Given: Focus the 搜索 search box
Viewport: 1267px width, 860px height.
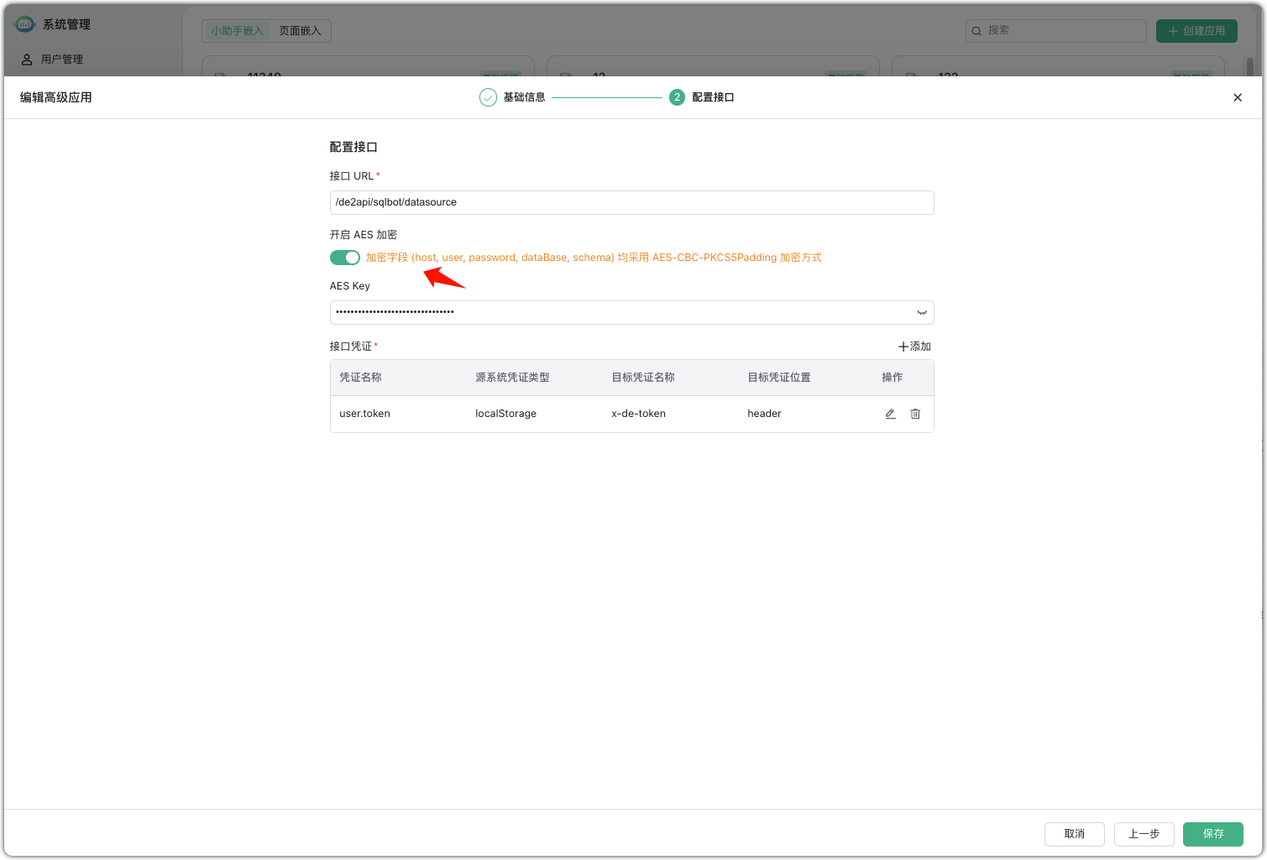Looking at the screenshot, I should [1058, 31].
